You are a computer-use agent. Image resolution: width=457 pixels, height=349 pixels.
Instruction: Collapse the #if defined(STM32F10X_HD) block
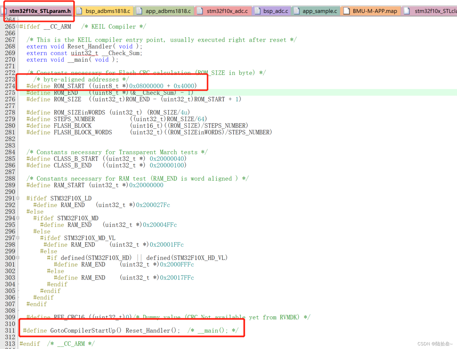pos(18,257)
